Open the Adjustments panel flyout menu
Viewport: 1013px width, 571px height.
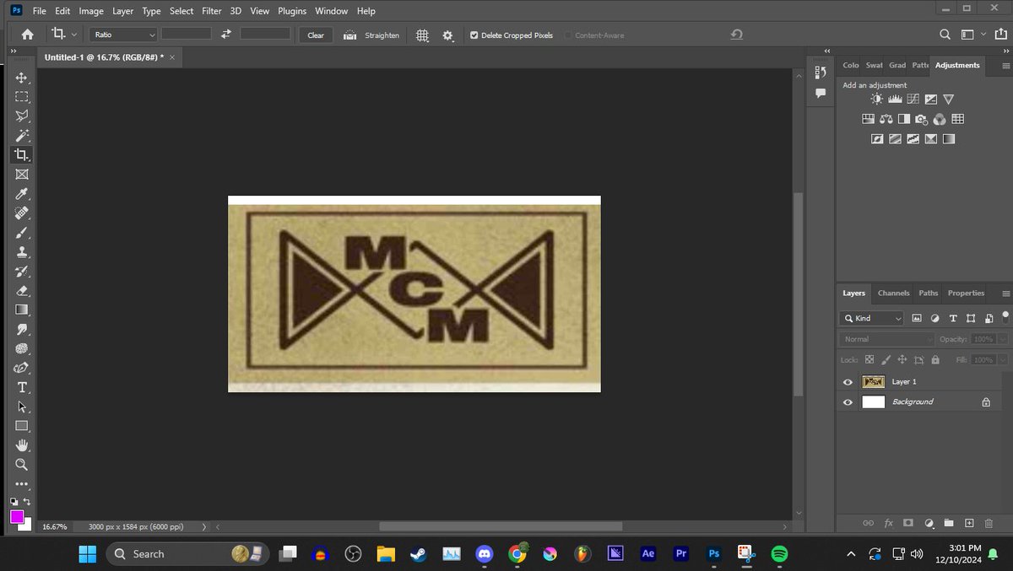click(x=1005, y=65)
